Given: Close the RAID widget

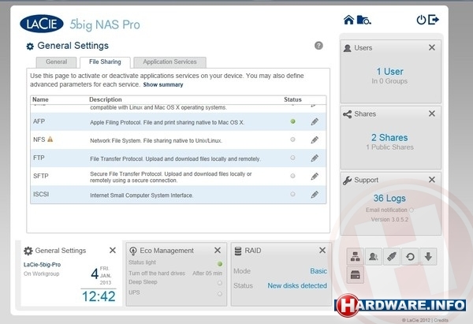Looking at the screenshot, I should [322, 250].
